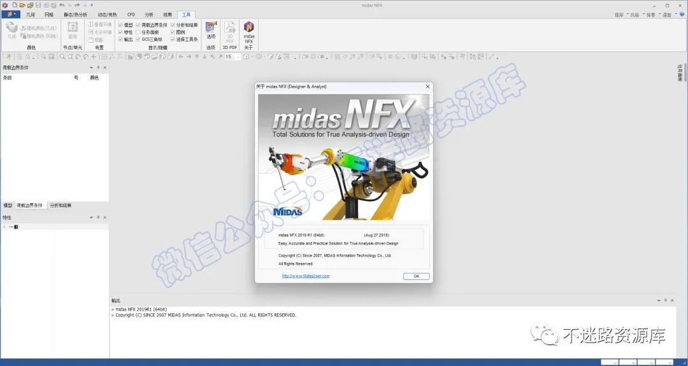Viewport: 688px width, 366px height.
Task: Close the 荷载边界条件 panel with X icon
Action: click(x=105, y=67)
